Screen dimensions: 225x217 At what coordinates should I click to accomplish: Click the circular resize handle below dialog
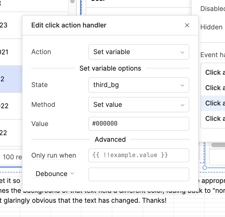(204, 167)
